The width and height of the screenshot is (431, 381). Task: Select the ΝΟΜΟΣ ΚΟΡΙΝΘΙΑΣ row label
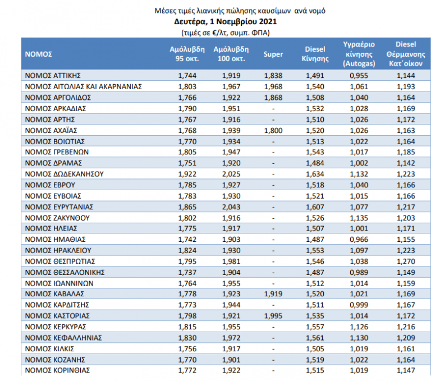point(57,370)
